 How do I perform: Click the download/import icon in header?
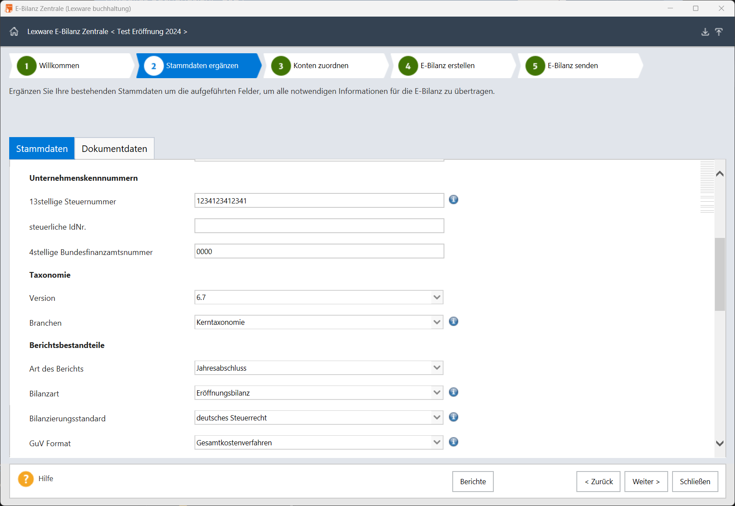pos(705,32)
